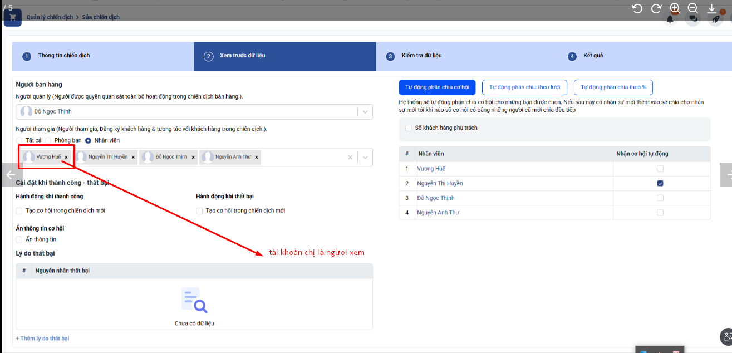Screen dimensions: 732x353
Task: Zoom out using the magnifier minus icon
Action: (x=693, y=8)
